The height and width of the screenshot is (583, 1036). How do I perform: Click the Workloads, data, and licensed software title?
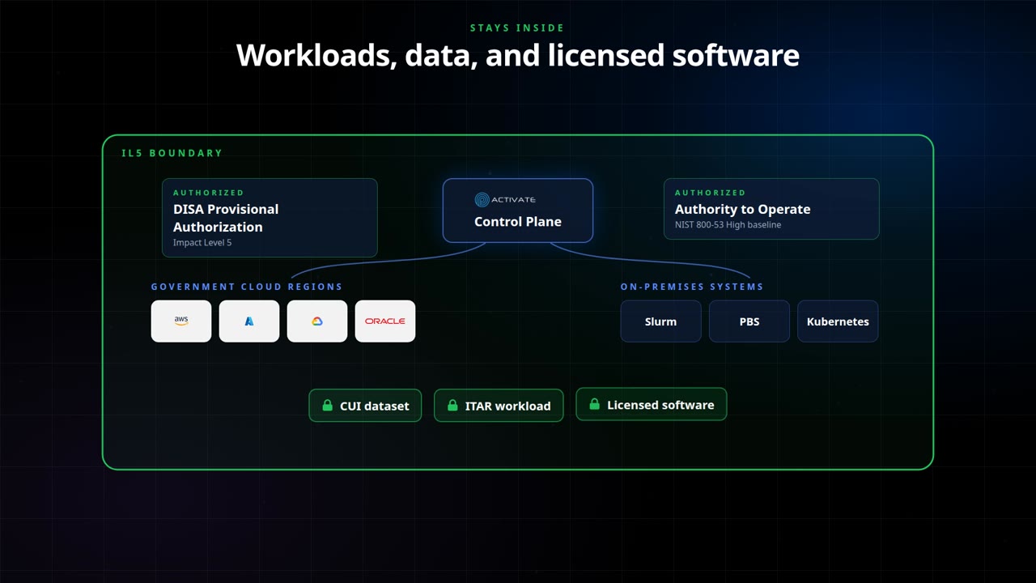tap(518, 55)
